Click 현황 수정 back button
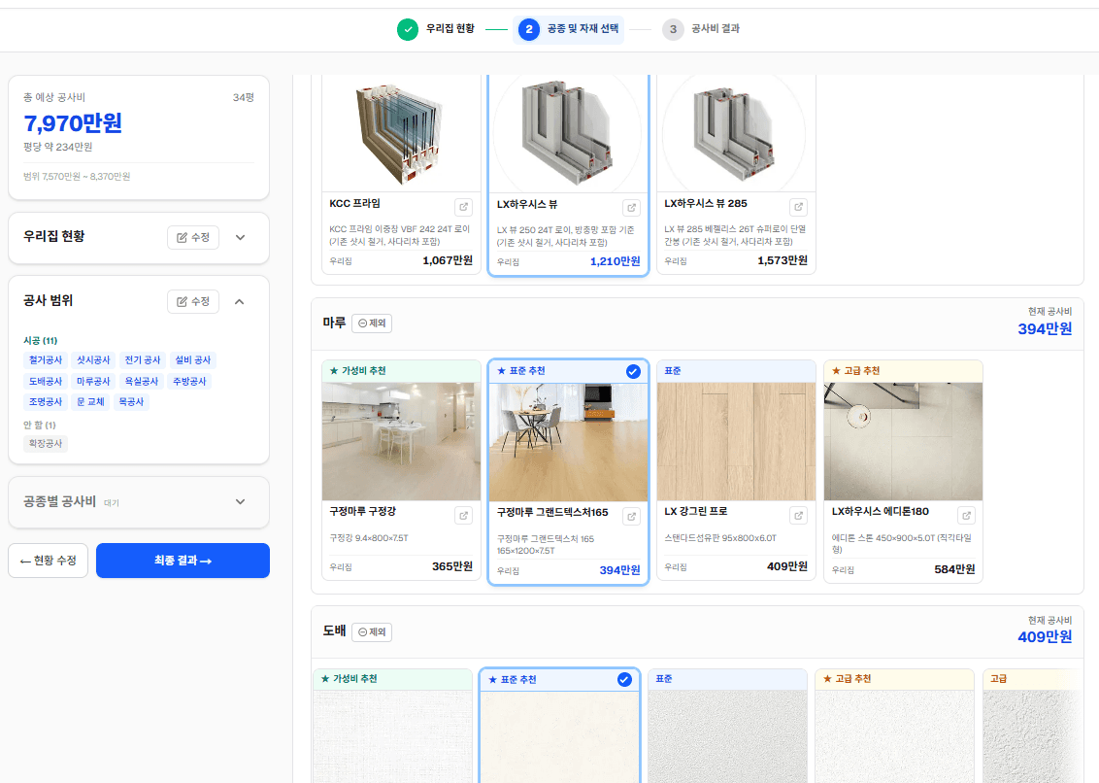The width and height of the screenshot is (1099, 783). [49, 561]
